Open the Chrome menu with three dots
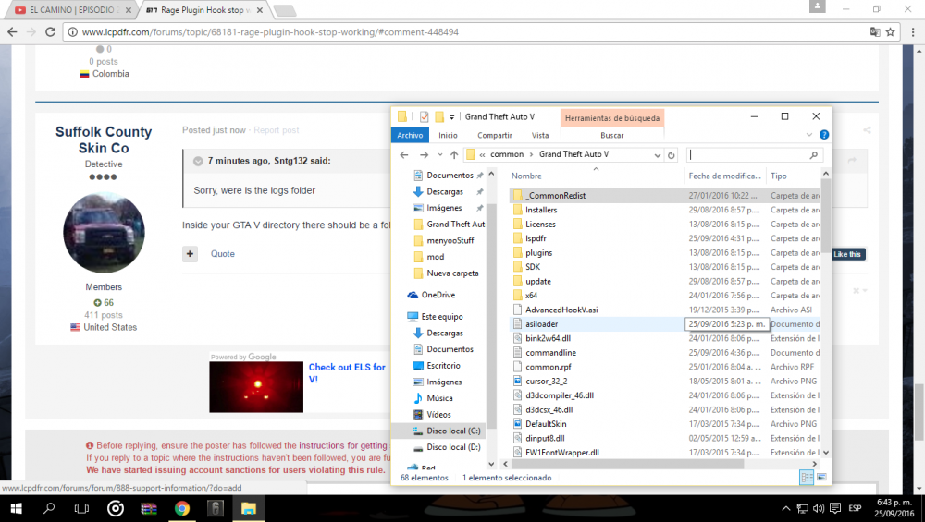Image resolution: width=925 pixels, height=522 pixels. point(913,31)
